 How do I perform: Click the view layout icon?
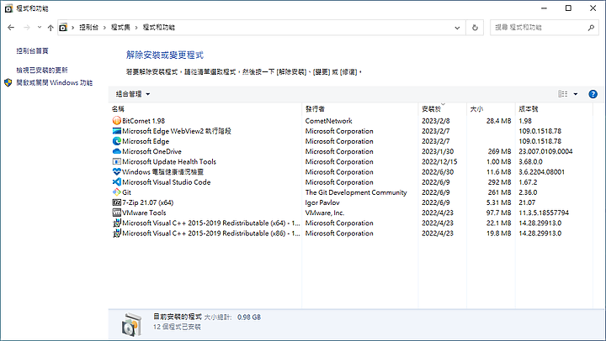click(x=563, y=94)
